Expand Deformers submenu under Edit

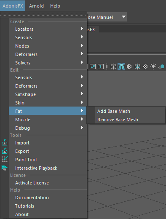(x=48, y=86)
